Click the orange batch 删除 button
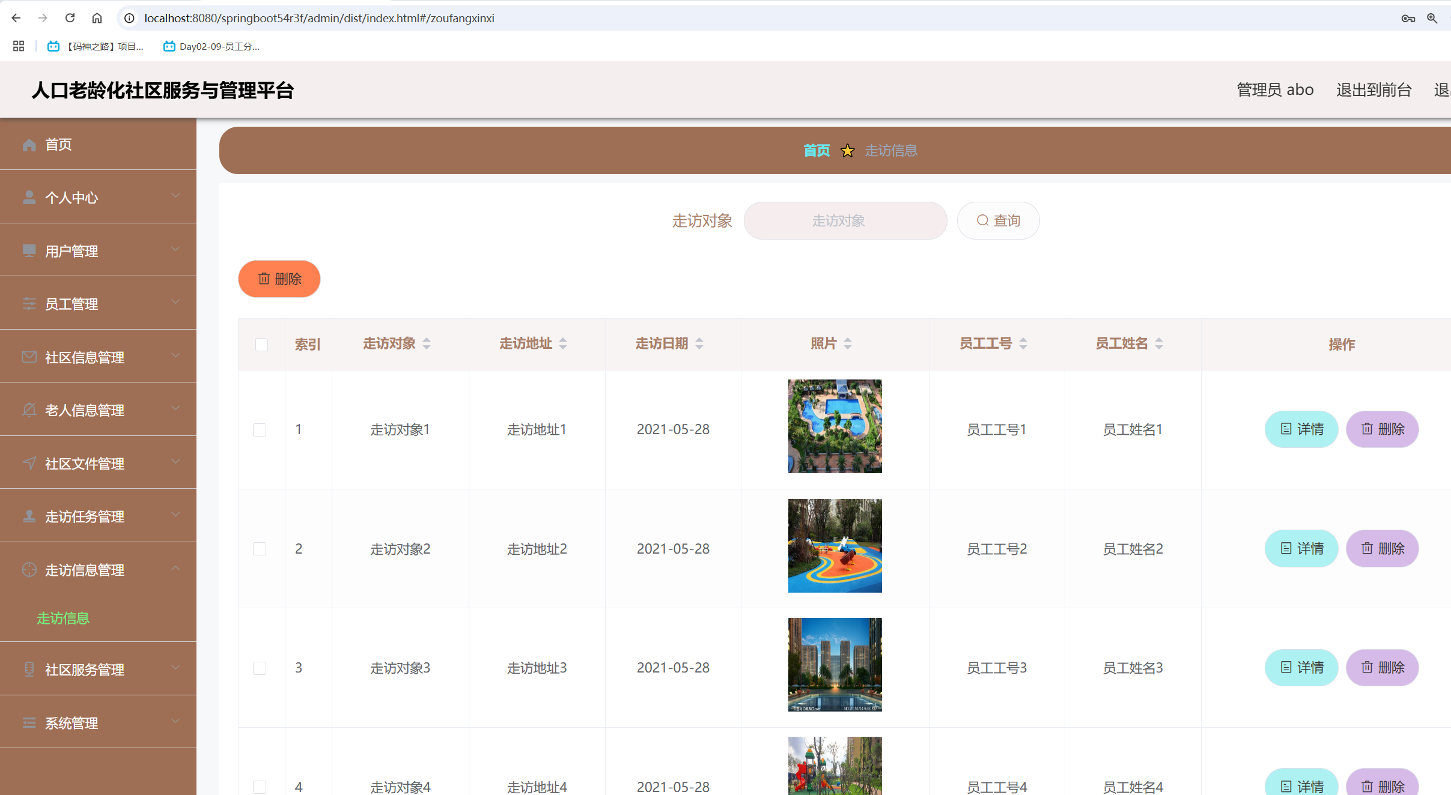The height and width of the screenshot is (795, 1451). tap(279, 279)
